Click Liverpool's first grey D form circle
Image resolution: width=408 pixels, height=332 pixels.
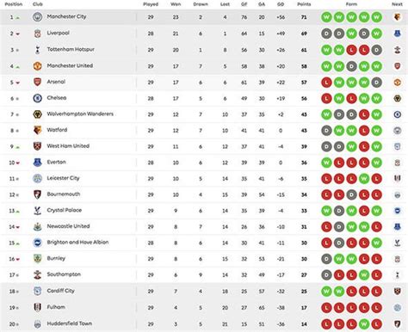coord(326,34)
